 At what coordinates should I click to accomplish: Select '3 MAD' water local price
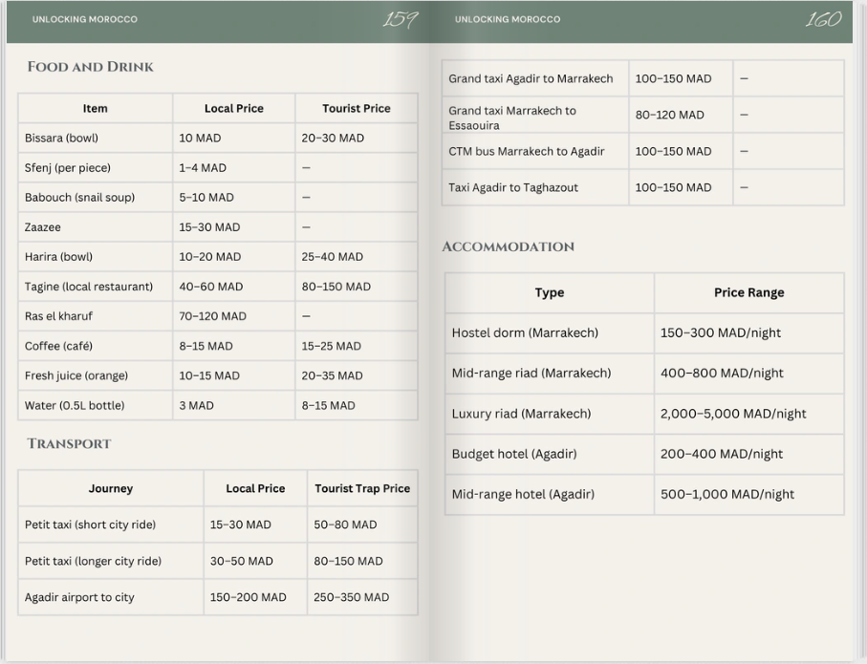196,406
